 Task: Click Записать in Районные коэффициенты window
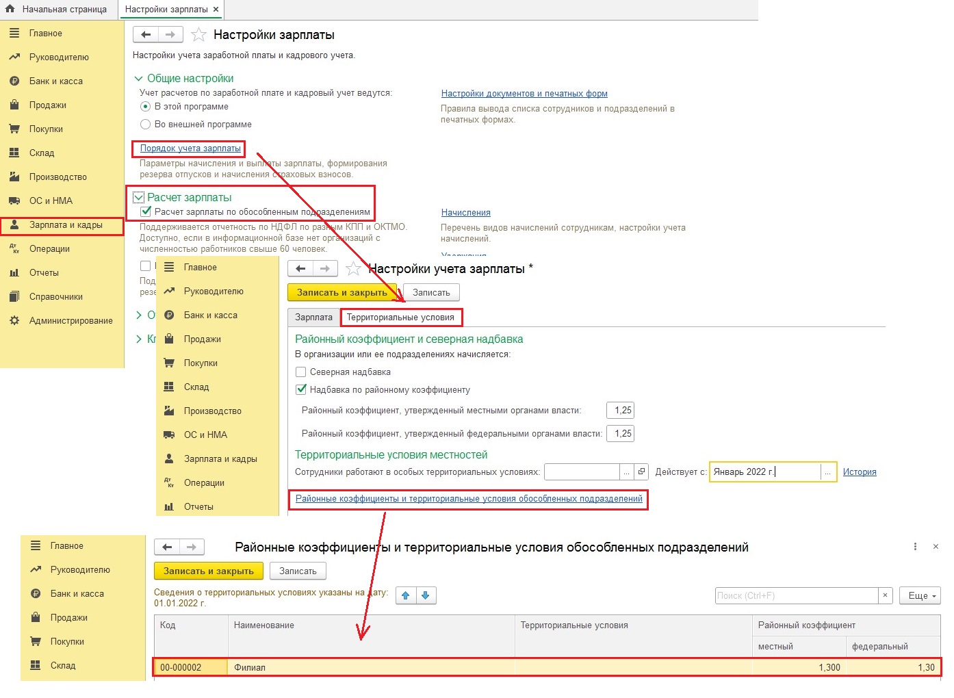point(298,571)
